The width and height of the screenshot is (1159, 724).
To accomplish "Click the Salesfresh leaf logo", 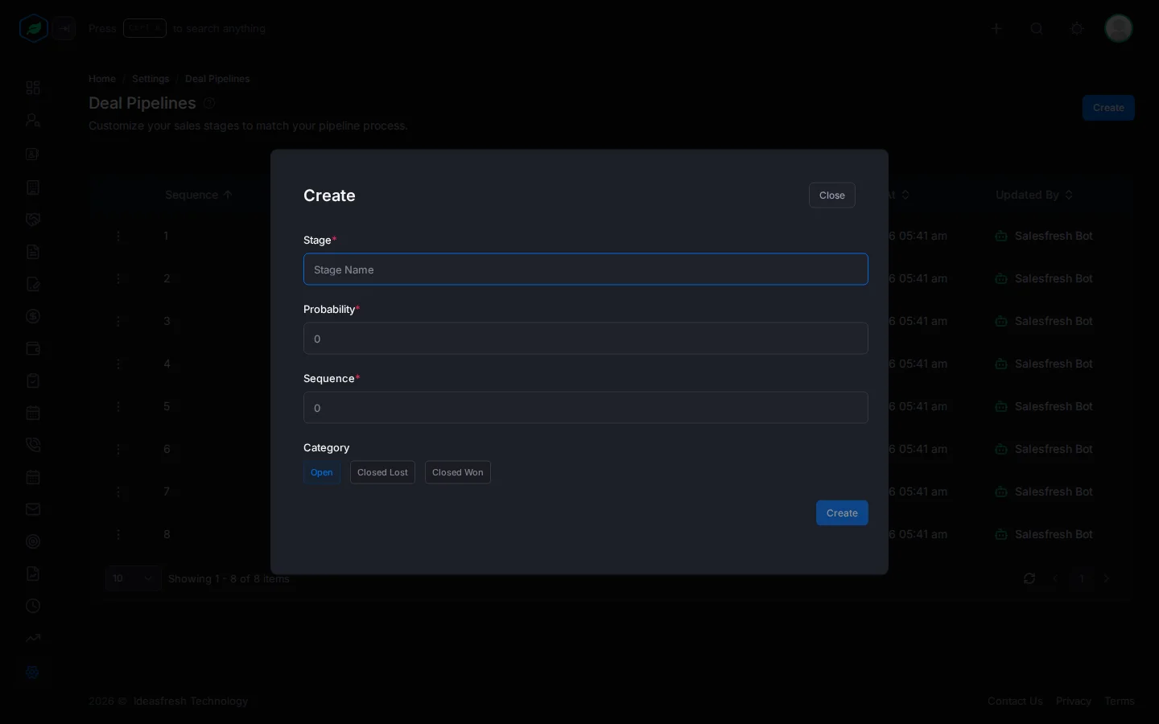I will pyautogui.click(x=34, y=29).
